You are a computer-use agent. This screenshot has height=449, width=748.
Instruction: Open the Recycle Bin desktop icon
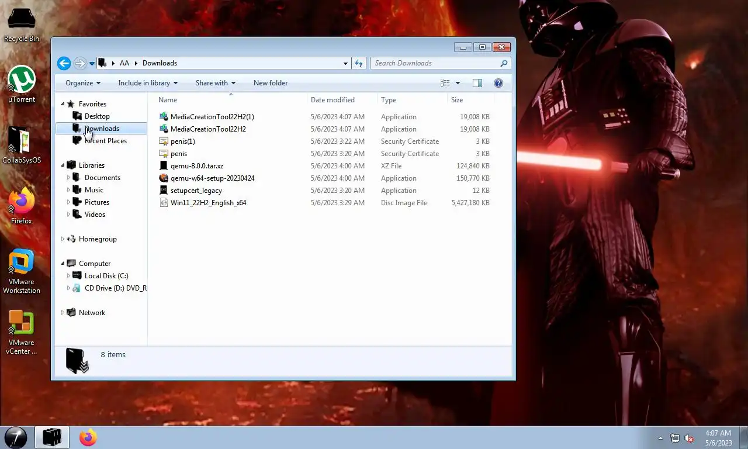(x=22, y=25)
